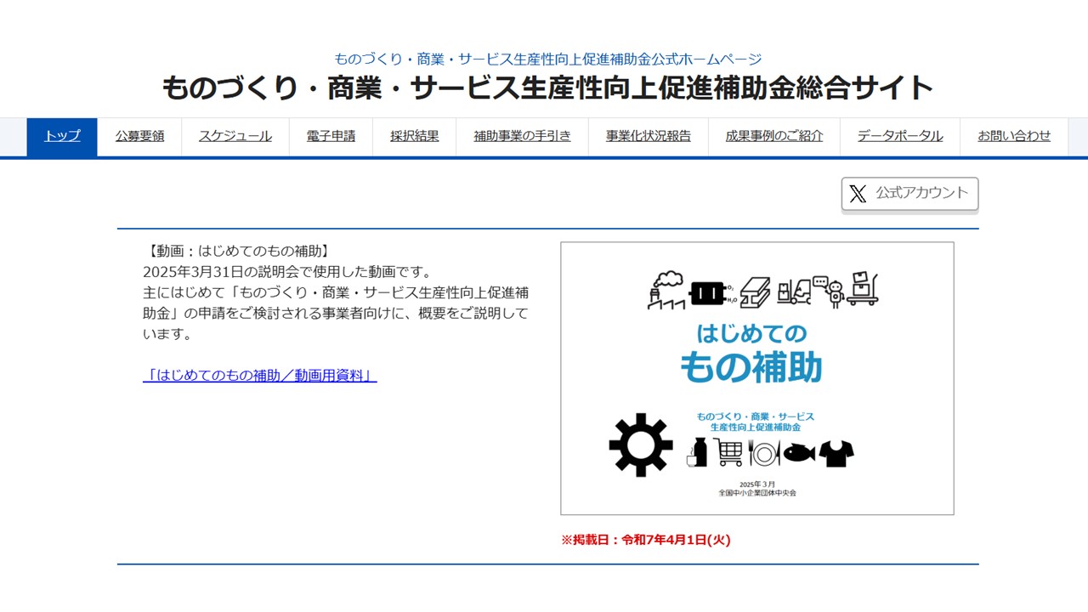Open the トップ navigation tab
This screenshot has height=612, width=1088.
click(x=62, y=136)
